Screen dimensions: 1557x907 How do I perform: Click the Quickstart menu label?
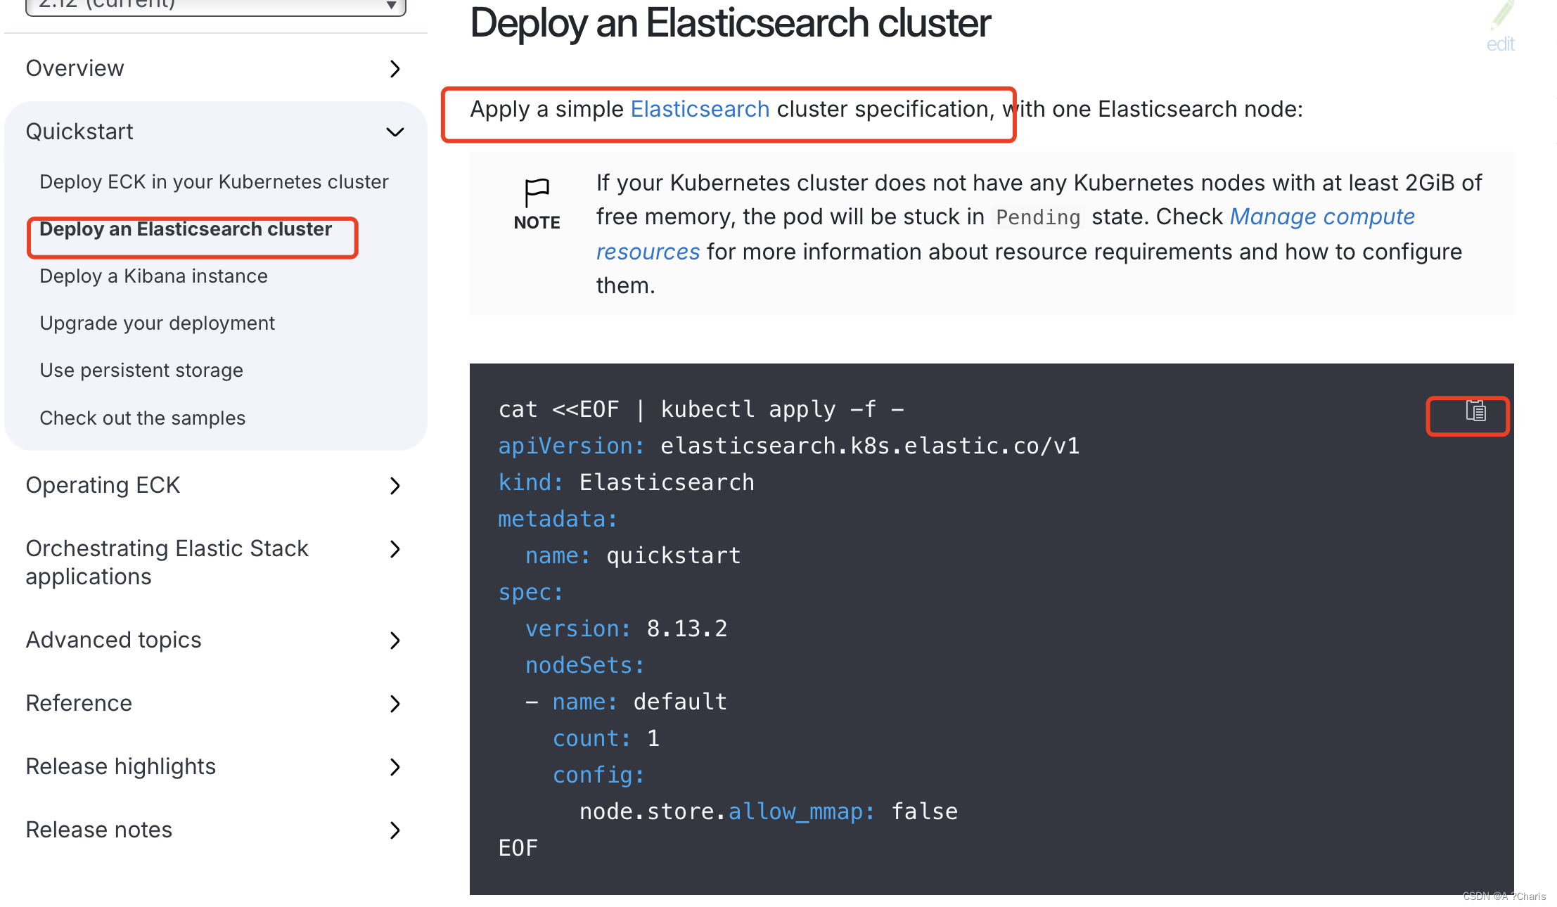[79, 131]
